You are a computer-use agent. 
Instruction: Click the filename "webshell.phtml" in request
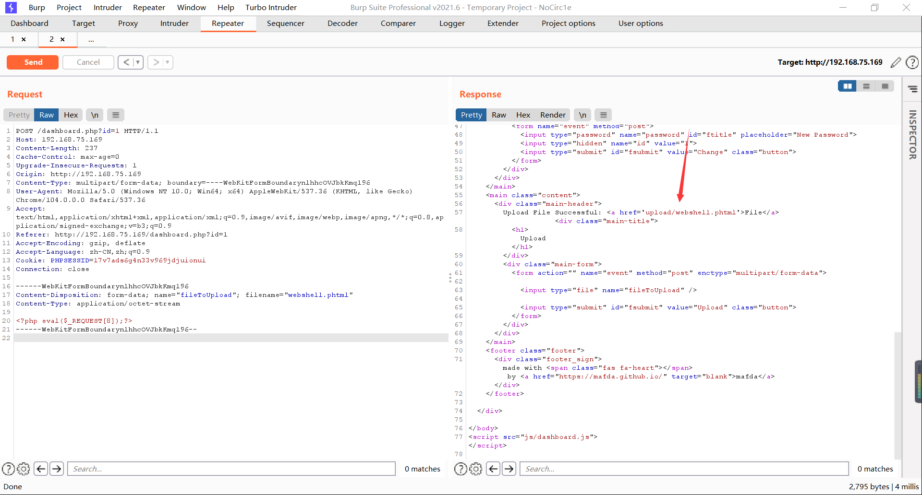[318, 295]
